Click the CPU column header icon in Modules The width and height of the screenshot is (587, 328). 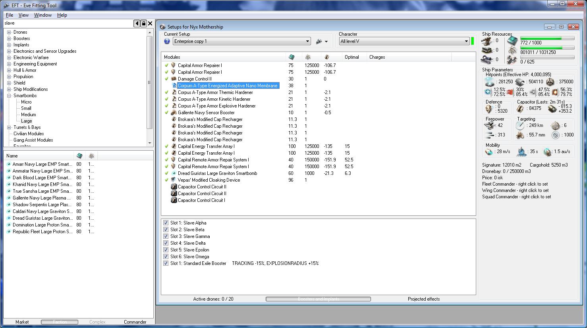point(292,57)
